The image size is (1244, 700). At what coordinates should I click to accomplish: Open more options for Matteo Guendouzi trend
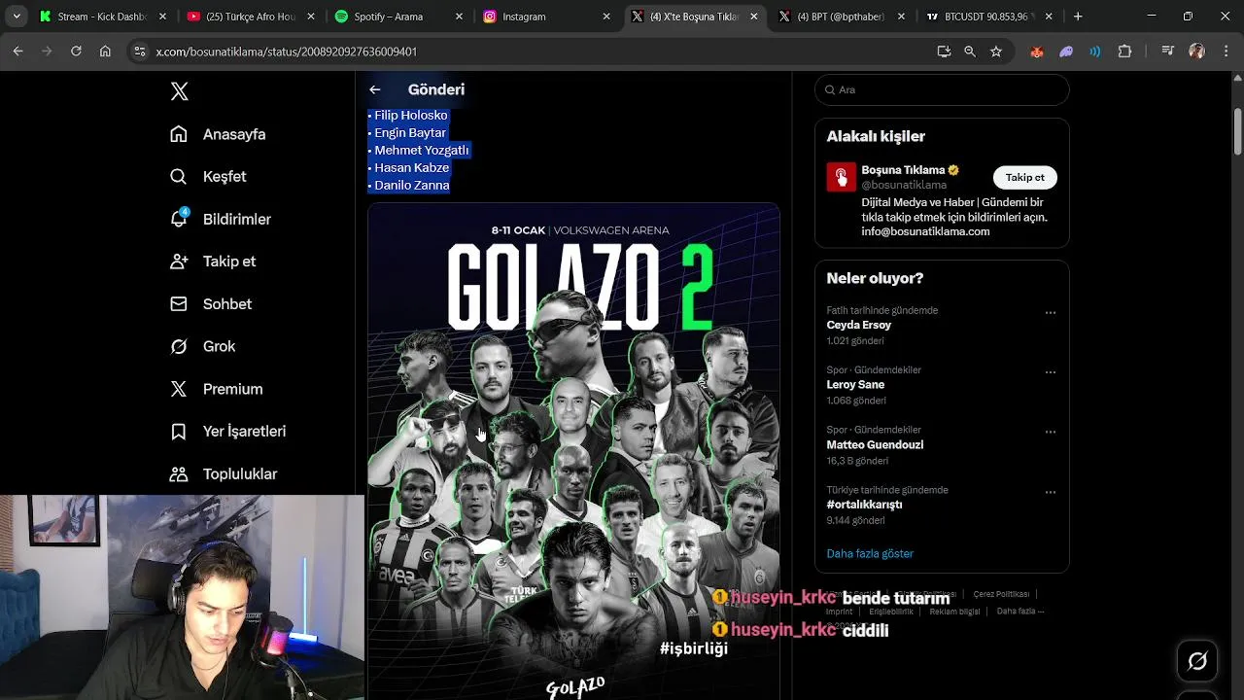1051,432
